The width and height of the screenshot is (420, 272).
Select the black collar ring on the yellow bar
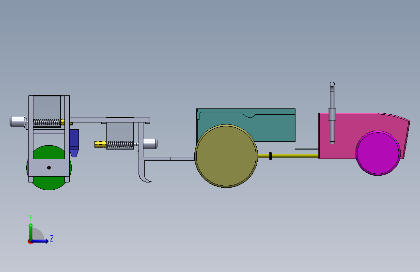(270, 156)
